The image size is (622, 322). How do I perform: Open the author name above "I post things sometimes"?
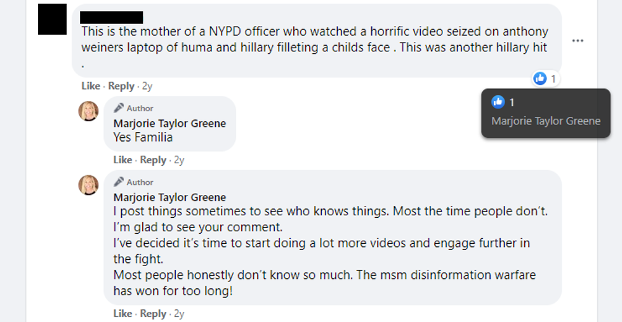(x=169, y=198)
